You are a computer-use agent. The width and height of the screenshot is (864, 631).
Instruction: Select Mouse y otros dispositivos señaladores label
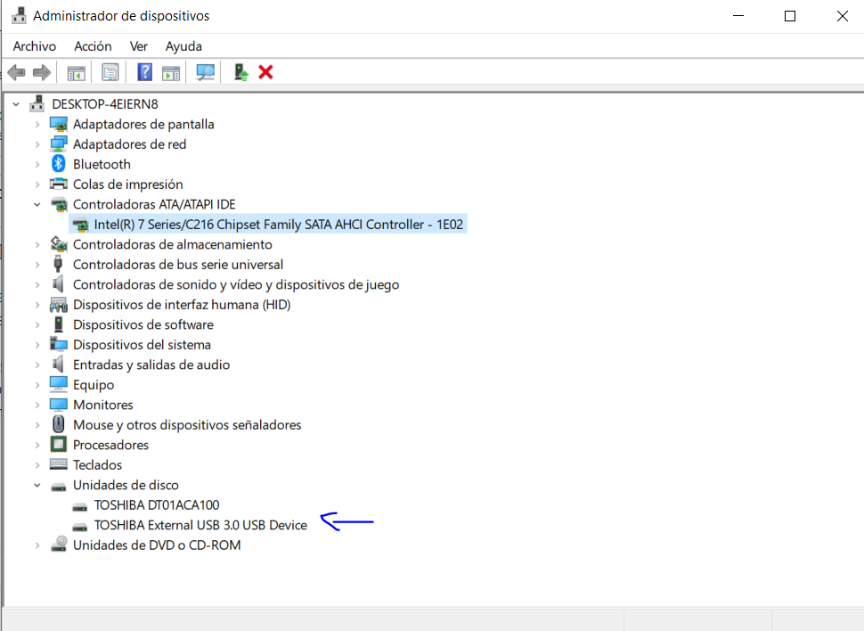click(x=187, y=424)
